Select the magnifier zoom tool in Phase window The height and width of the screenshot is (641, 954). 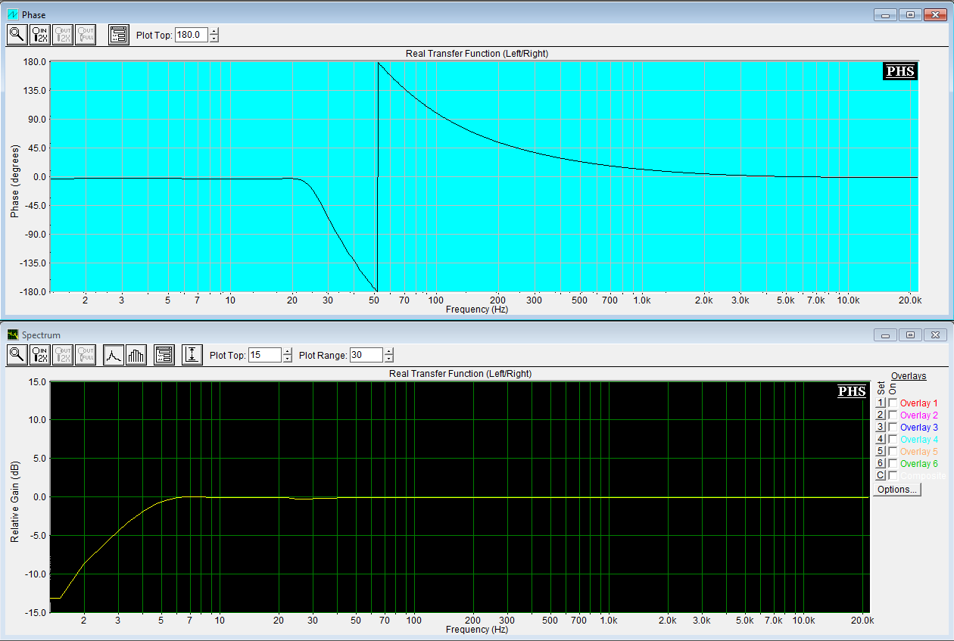point(17,34)
